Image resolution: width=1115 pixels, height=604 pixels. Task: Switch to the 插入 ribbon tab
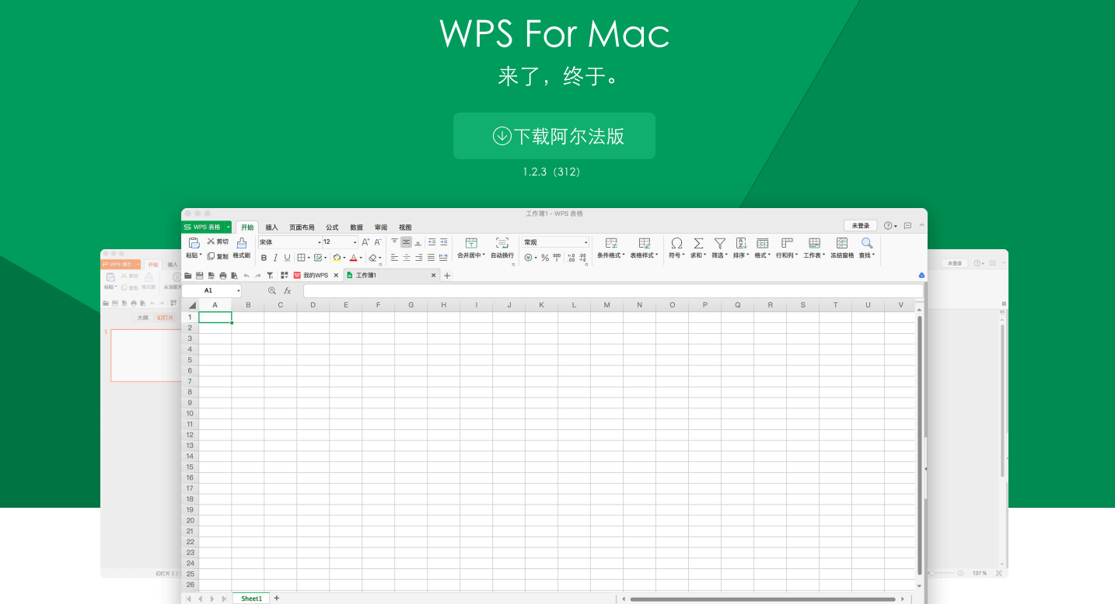(x=271, y=227)
